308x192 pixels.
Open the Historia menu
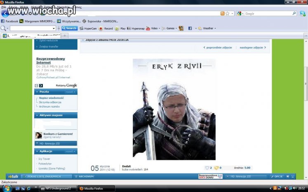click(35, 7)
